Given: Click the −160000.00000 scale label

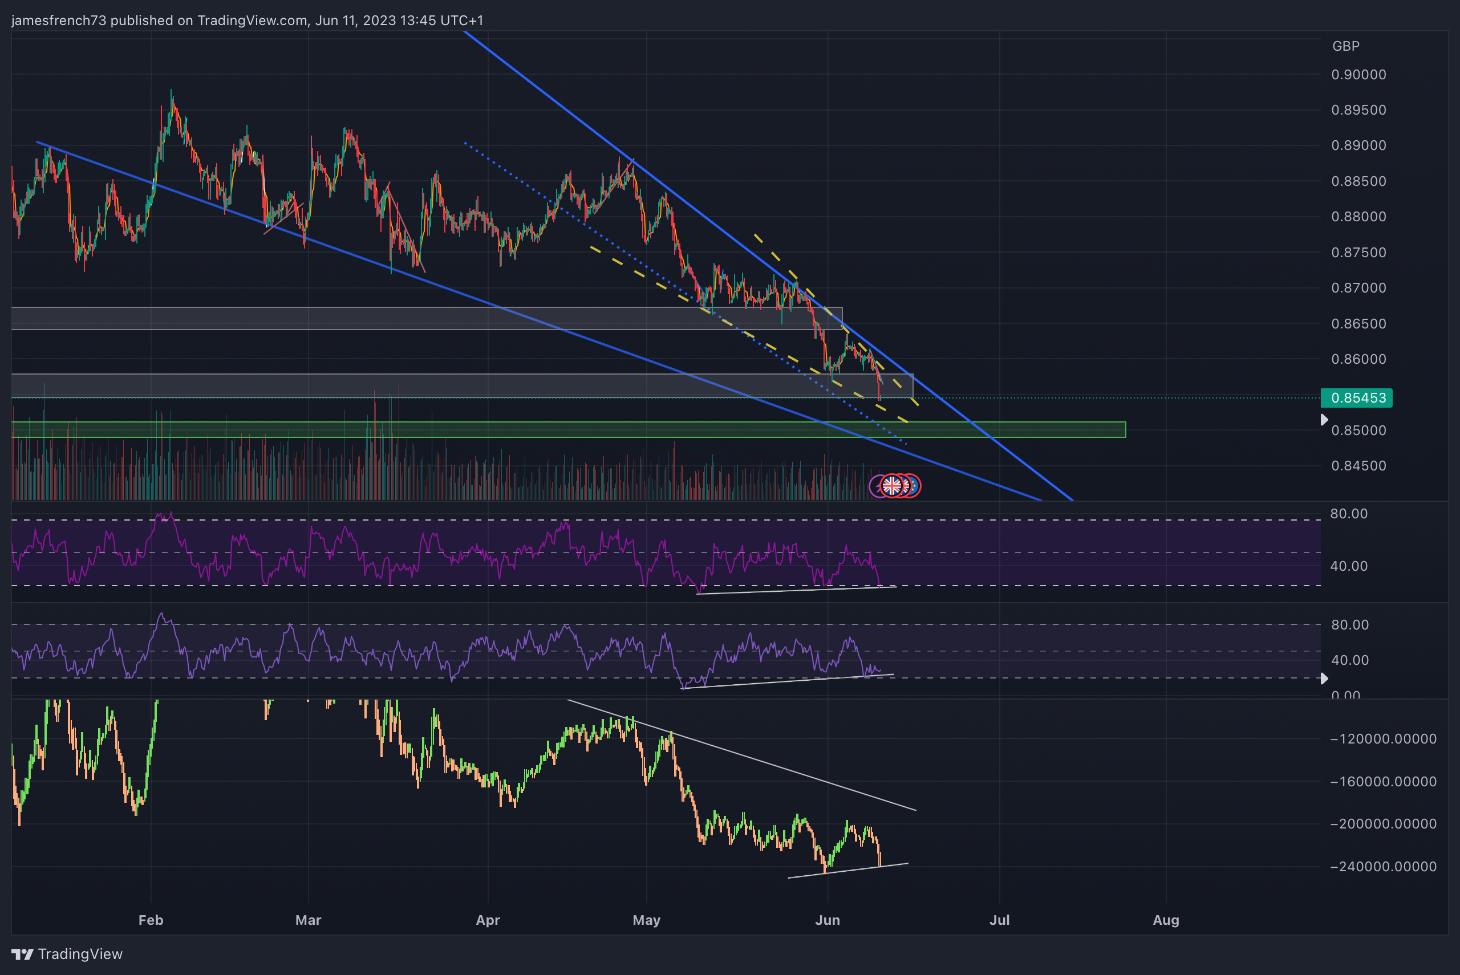Looking at the screenshot, I should pos(1383,782).
